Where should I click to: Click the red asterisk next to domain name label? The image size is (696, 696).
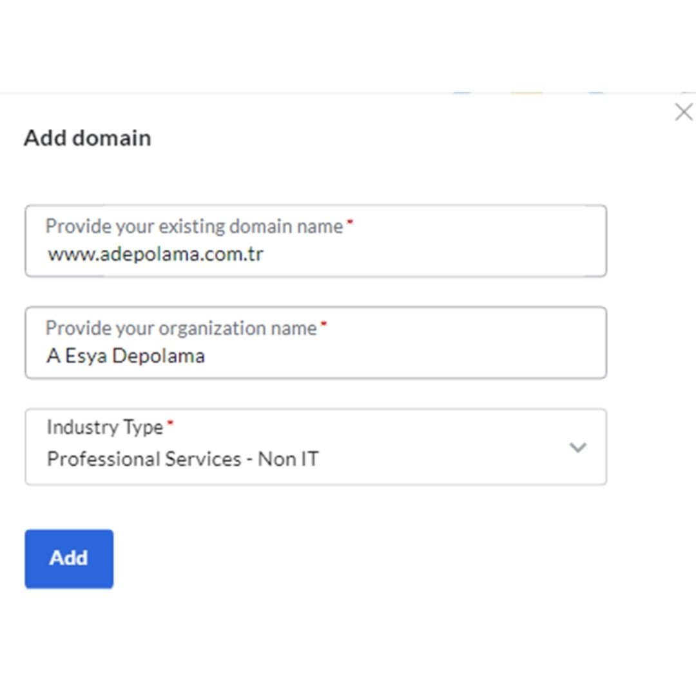pos(349,222)
